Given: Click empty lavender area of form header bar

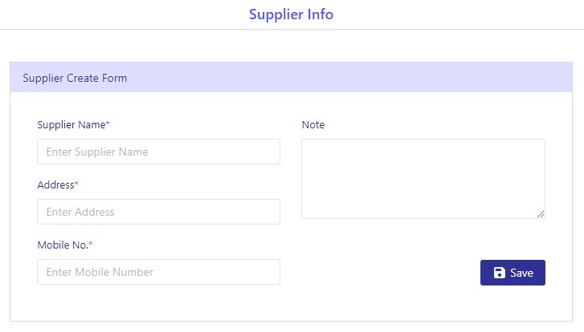Looking at the screenshot, I should [350, 77].
